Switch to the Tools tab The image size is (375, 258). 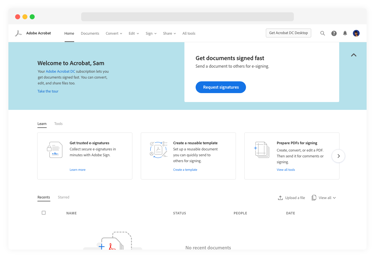58,124
